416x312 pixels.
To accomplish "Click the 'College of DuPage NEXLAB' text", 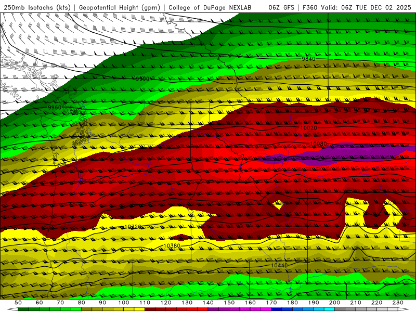I will tap(210, 8).
